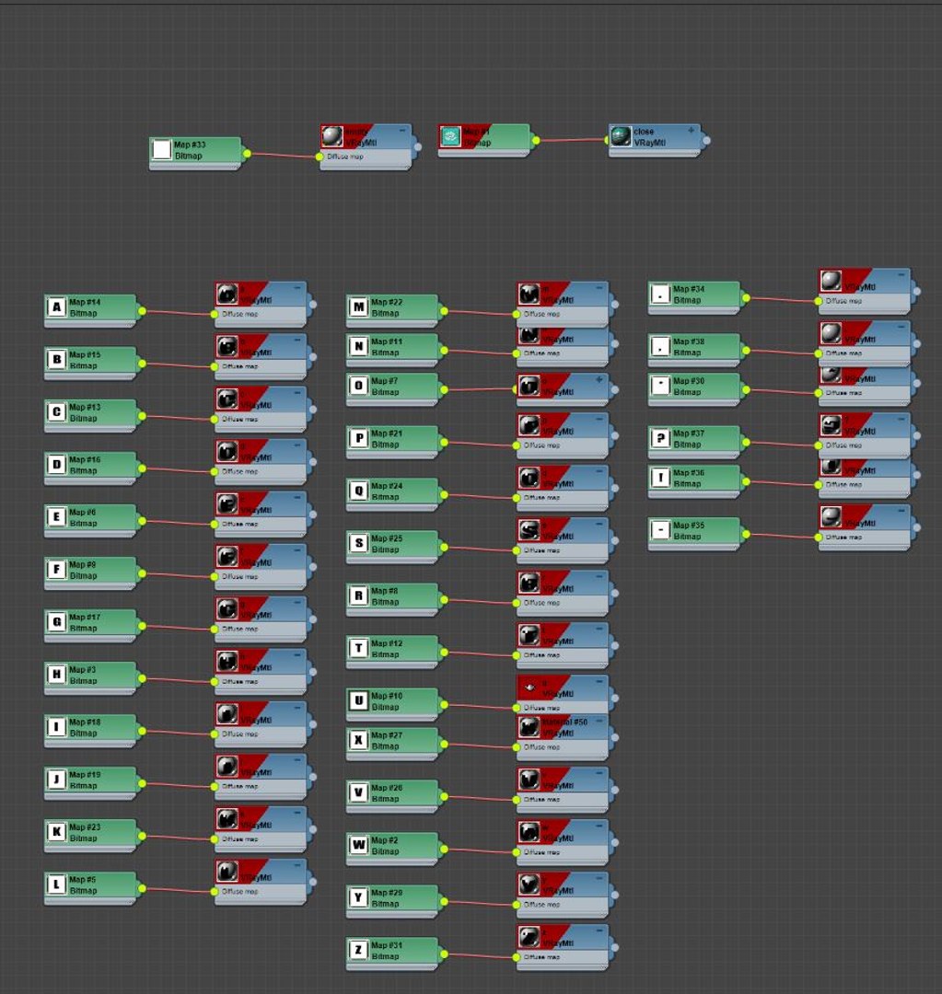This screenshot has width=942, height=994.
Task: Click the letter A thumbnail on Map #14
Action: coord(56,307)
